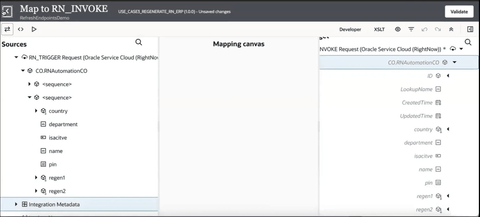Click the redo icon
This screenshot has width=480, height=217.
(438, 29)
